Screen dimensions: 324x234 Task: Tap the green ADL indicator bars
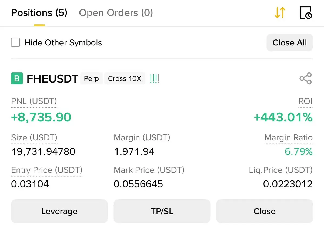[x=155, y=79]
